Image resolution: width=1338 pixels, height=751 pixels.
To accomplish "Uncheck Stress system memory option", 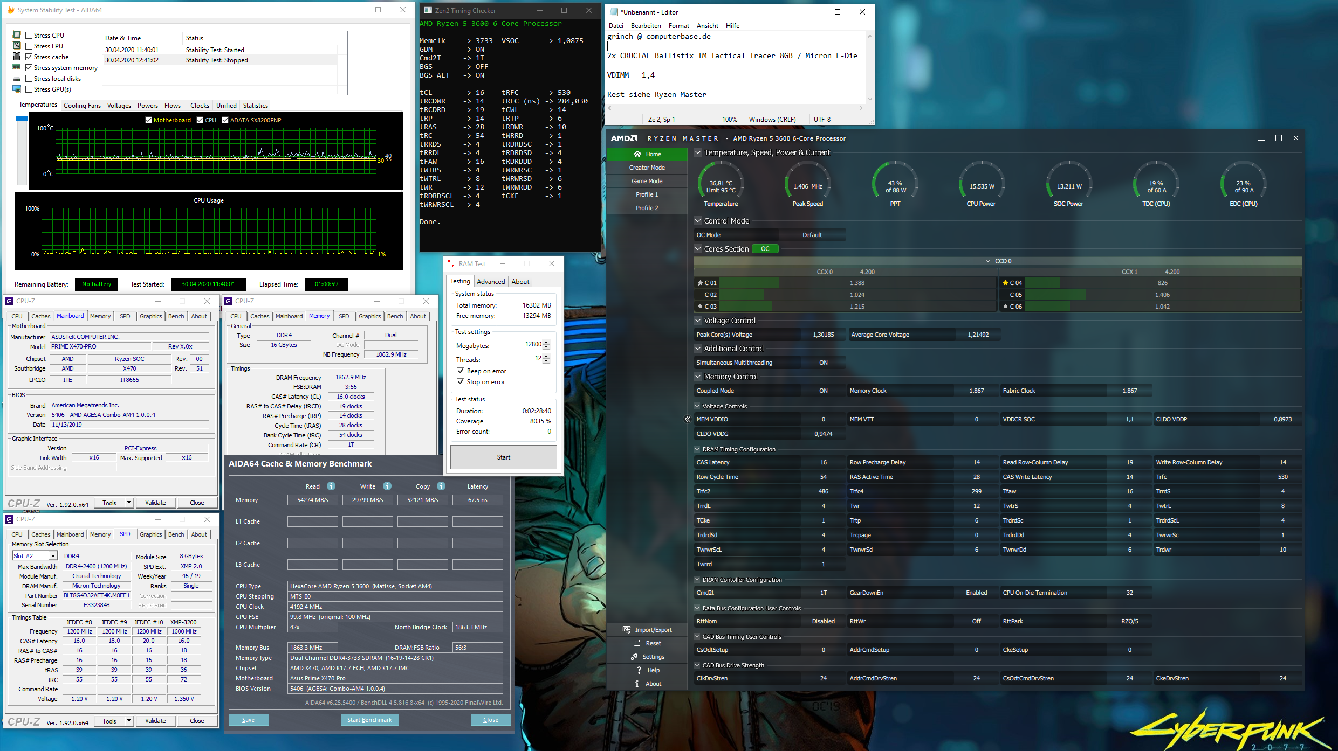I will point(30,68).
